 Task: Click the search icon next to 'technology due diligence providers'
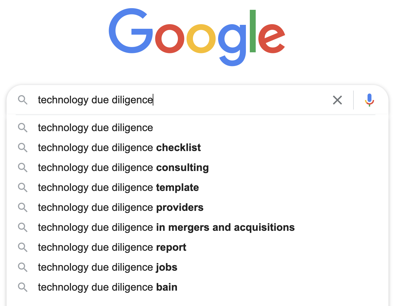click(x=23, y=207)
